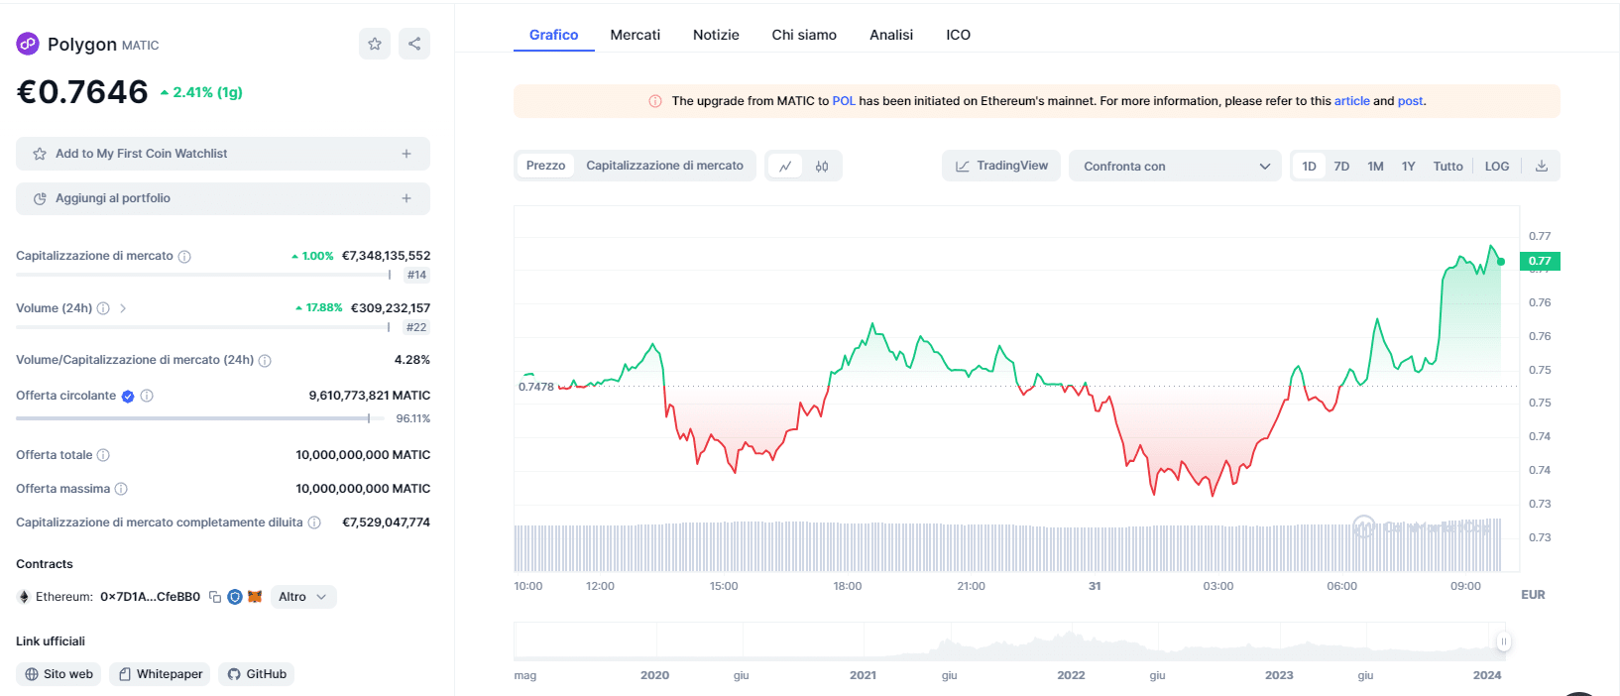This screenshot has height=696, width=1620.
Task: Open the TradingView chart option
Action: click(x=1001, y=166)
